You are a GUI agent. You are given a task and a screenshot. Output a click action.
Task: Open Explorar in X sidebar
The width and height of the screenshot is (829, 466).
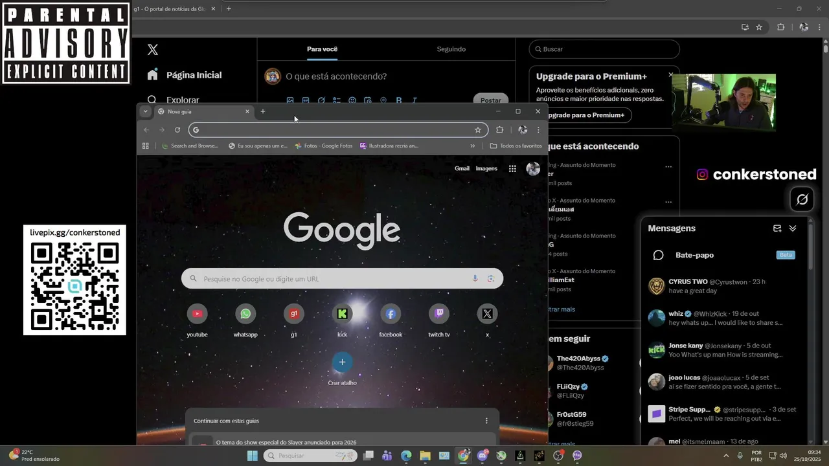point(174,100)
